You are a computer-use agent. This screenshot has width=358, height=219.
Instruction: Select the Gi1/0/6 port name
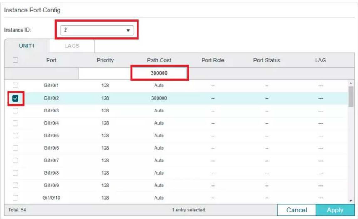tap(51, 148)
